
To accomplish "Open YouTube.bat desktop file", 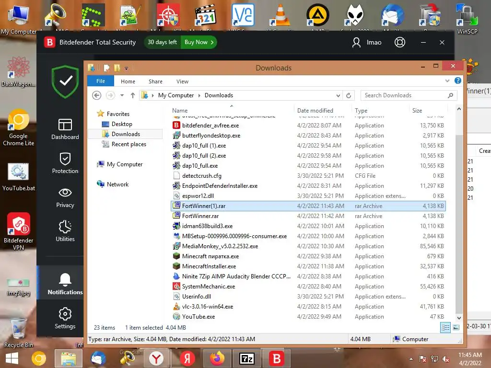I will (x=19, y=177).
